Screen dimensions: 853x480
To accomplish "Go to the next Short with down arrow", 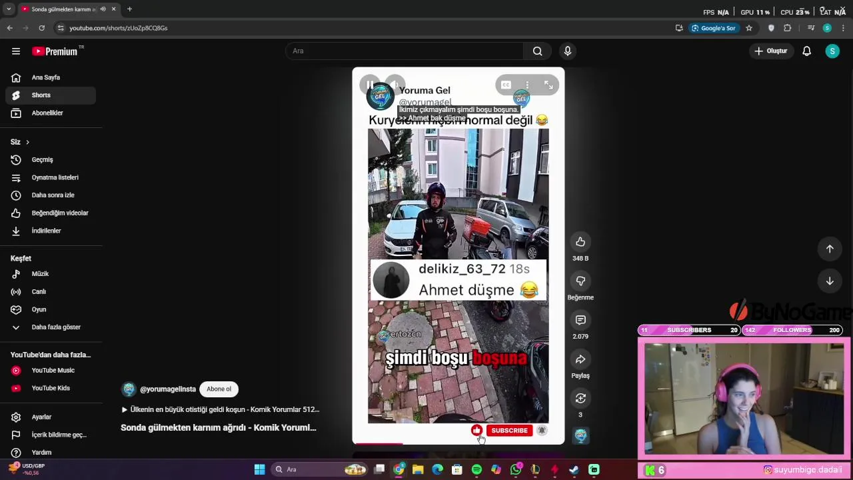I will pos(830,281).
